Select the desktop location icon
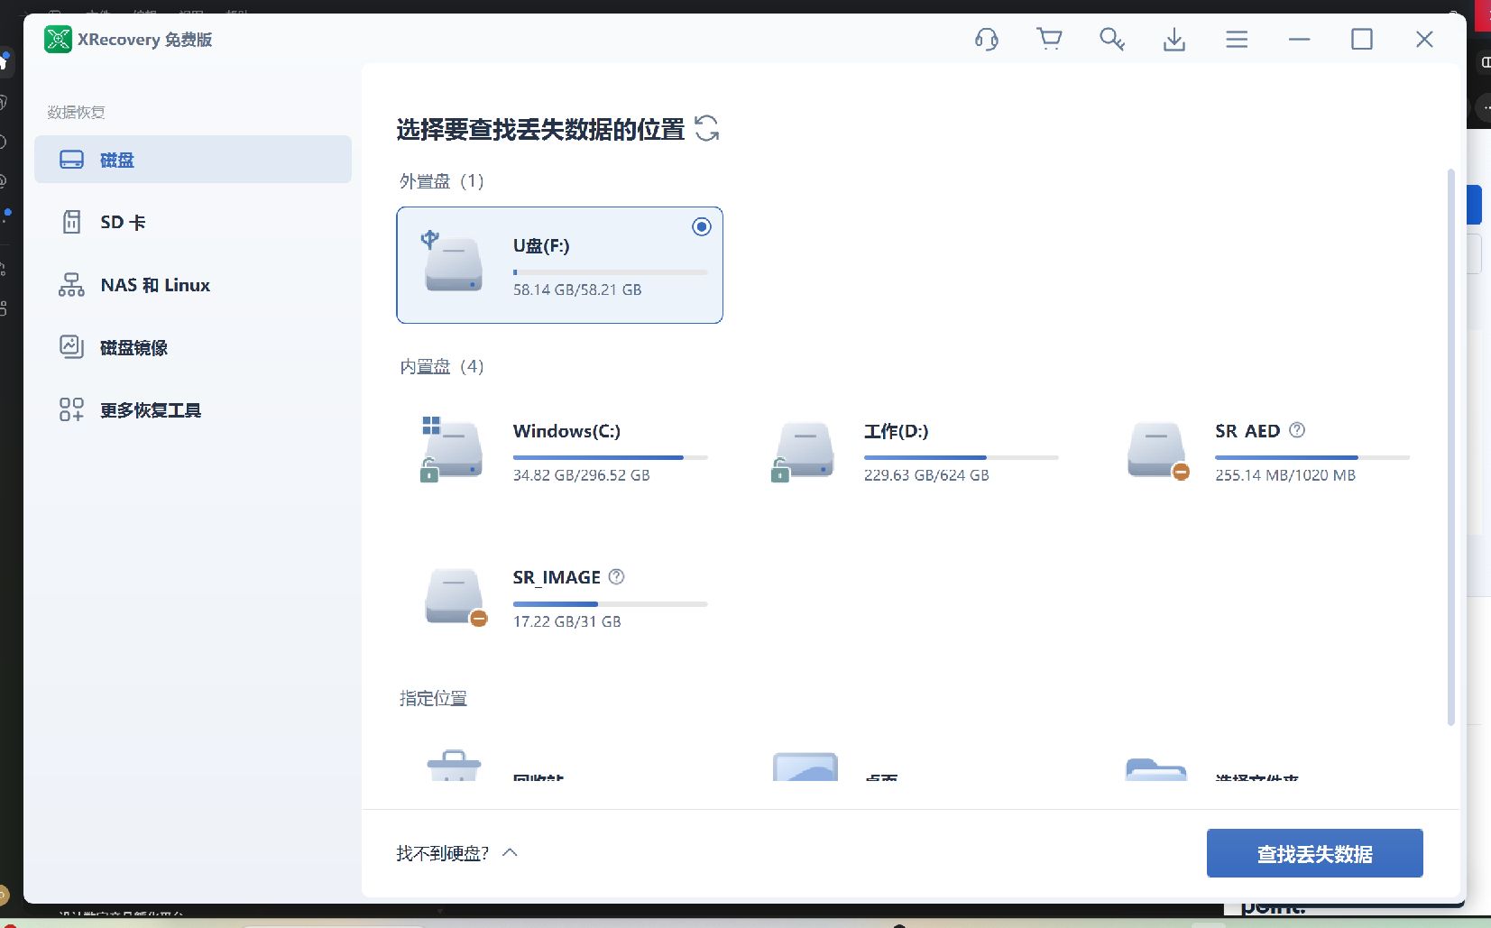Image resolution: width=1491 pixels, height=928 pixels. pos(805,766)
